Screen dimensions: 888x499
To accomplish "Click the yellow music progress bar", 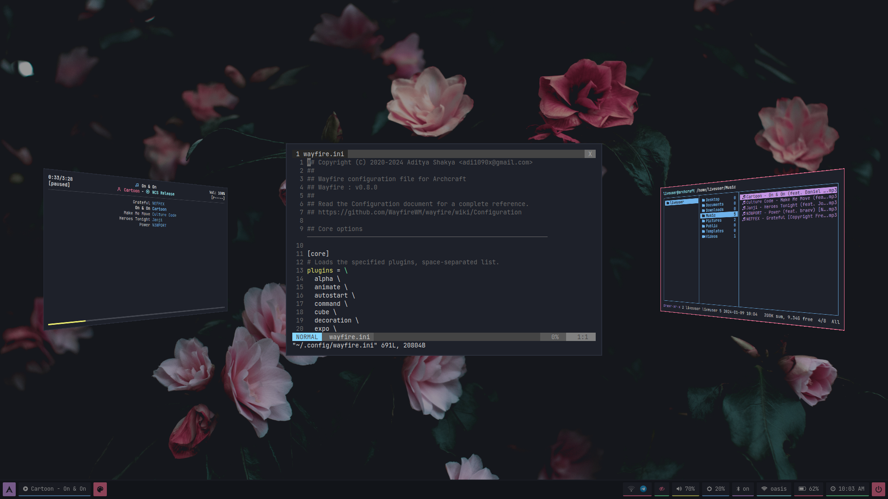I will pyautogui.click(x=67, y=322).
